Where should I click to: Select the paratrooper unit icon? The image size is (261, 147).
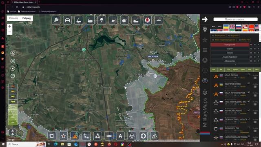coord(102,20)
